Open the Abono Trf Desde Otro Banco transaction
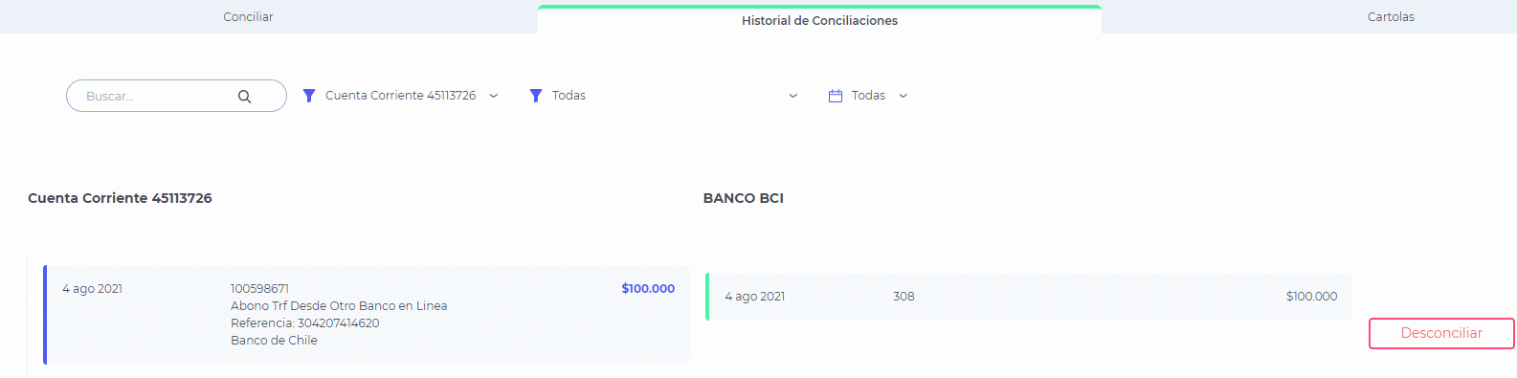Viewport: 1517px width, 378px height. [339, 306]
